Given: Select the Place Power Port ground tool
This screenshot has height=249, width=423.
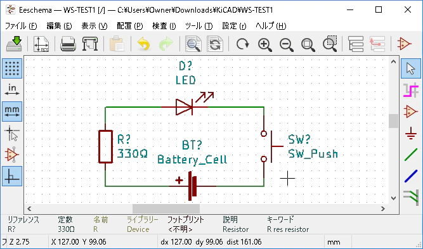Looking at the screenshot, I should point(410,132).
